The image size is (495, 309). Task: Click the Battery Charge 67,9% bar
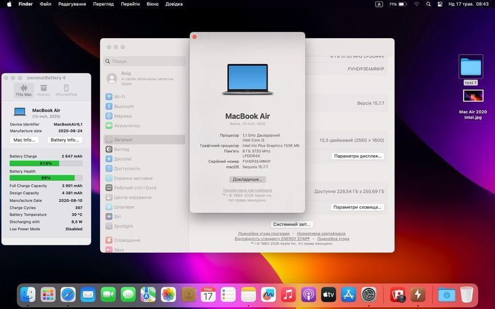(46, 164)
